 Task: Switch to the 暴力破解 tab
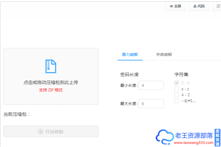point(130,54)
